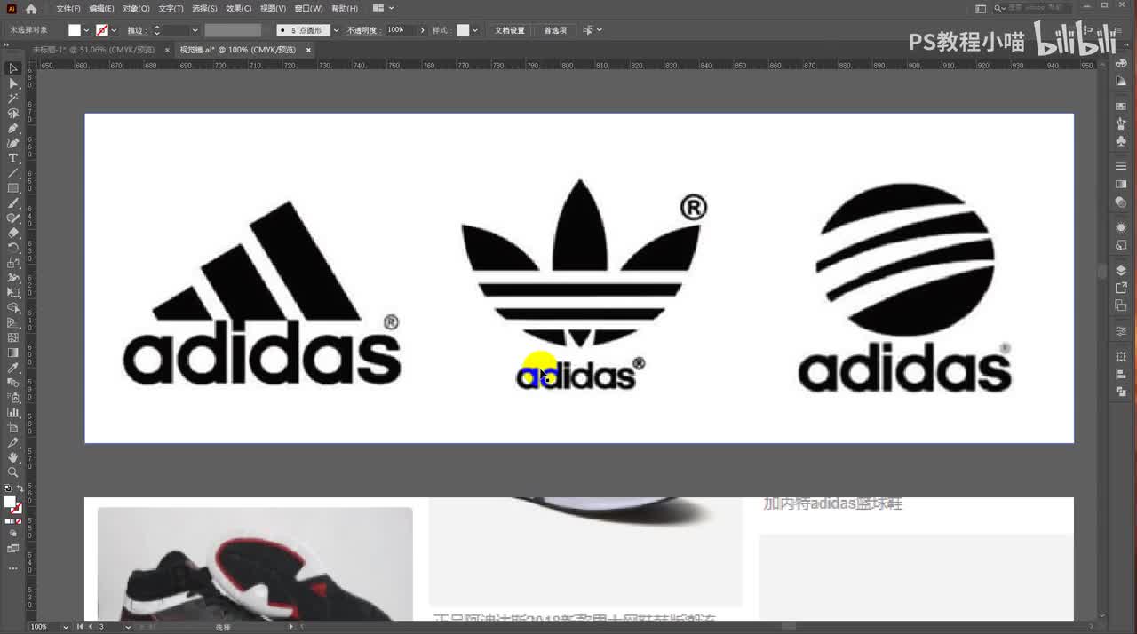This screenshot has width=1137, height=634.
Task: Click the fill color swatch in control bar
Action: point(75,30)
